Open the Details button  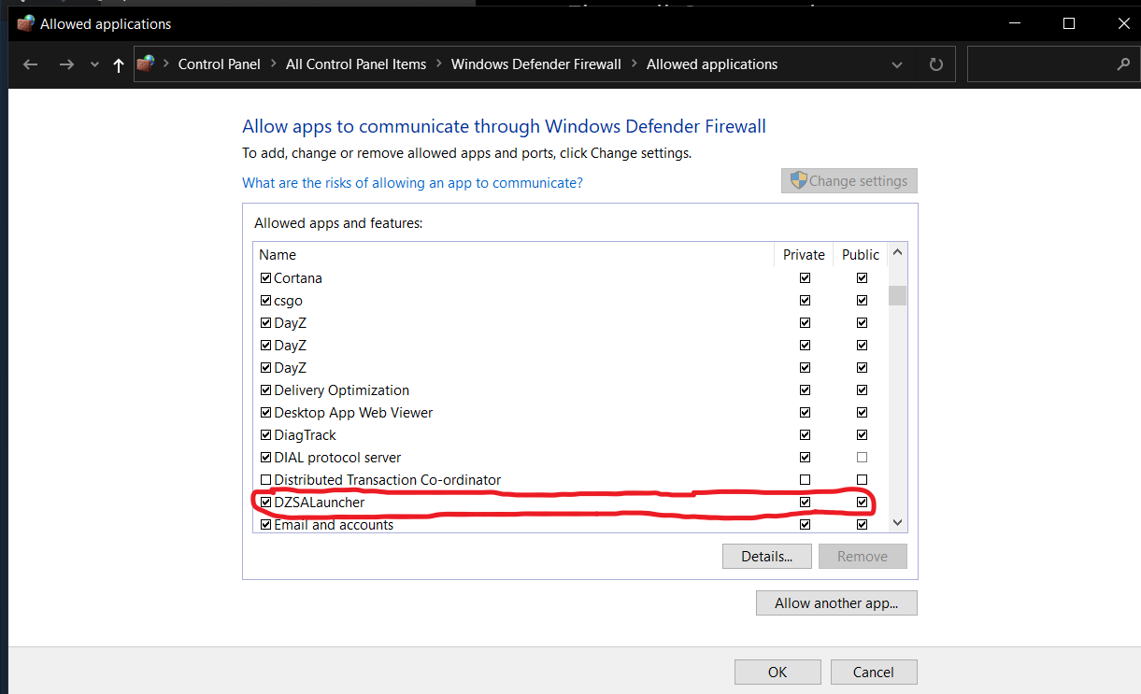click(x=766, y=557)
